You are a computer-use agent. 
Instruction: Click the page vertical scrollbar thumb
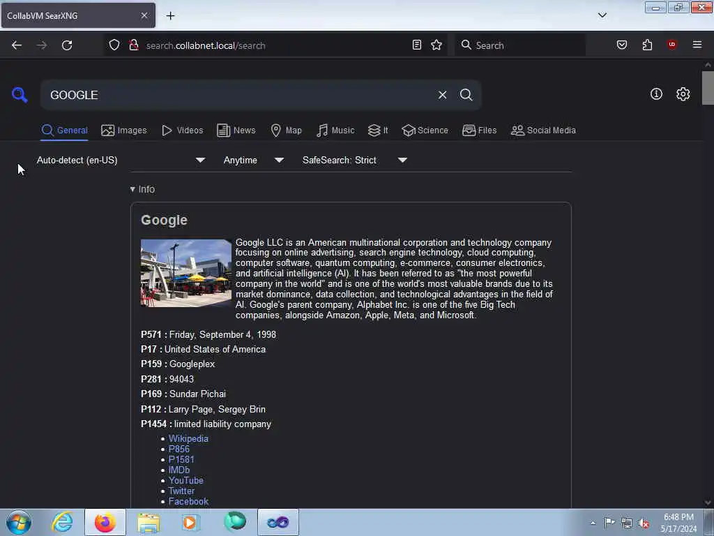click(708, 87)
